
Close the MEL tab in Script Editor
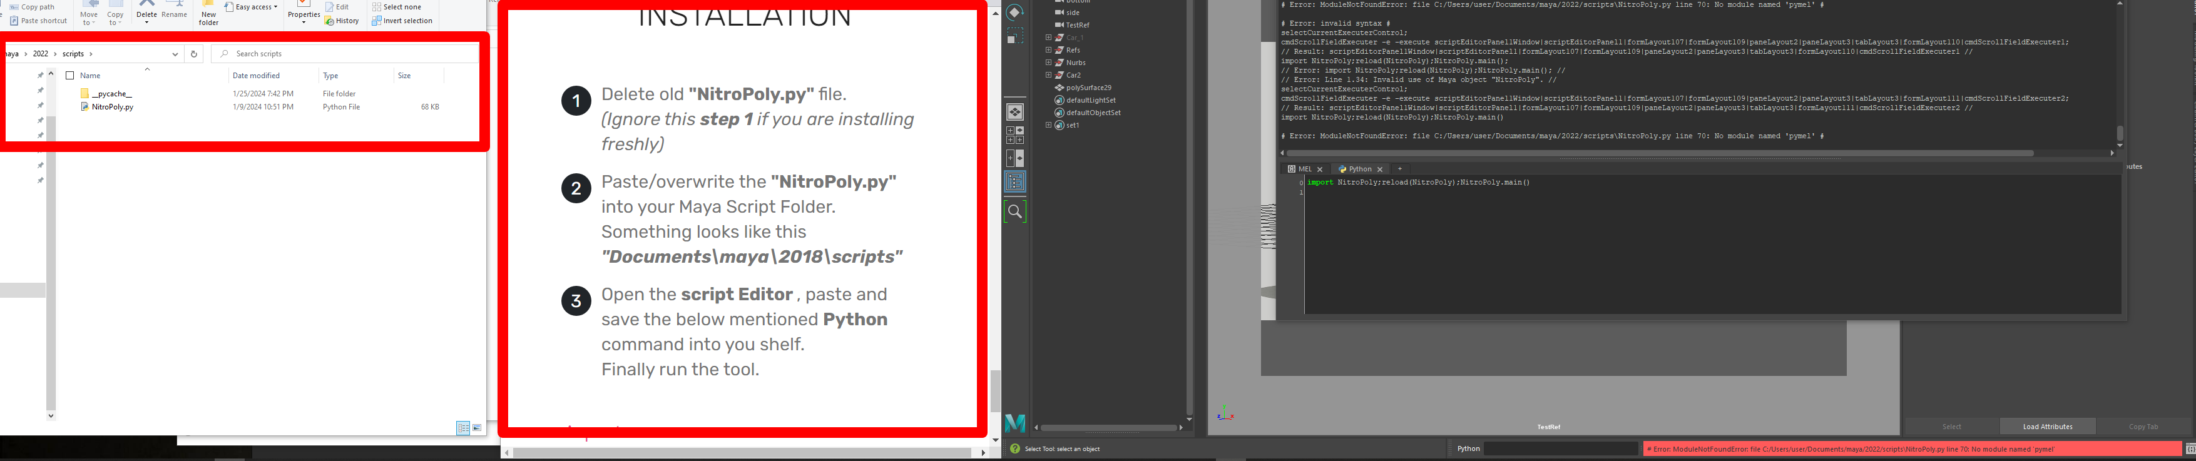point(1320,170)
